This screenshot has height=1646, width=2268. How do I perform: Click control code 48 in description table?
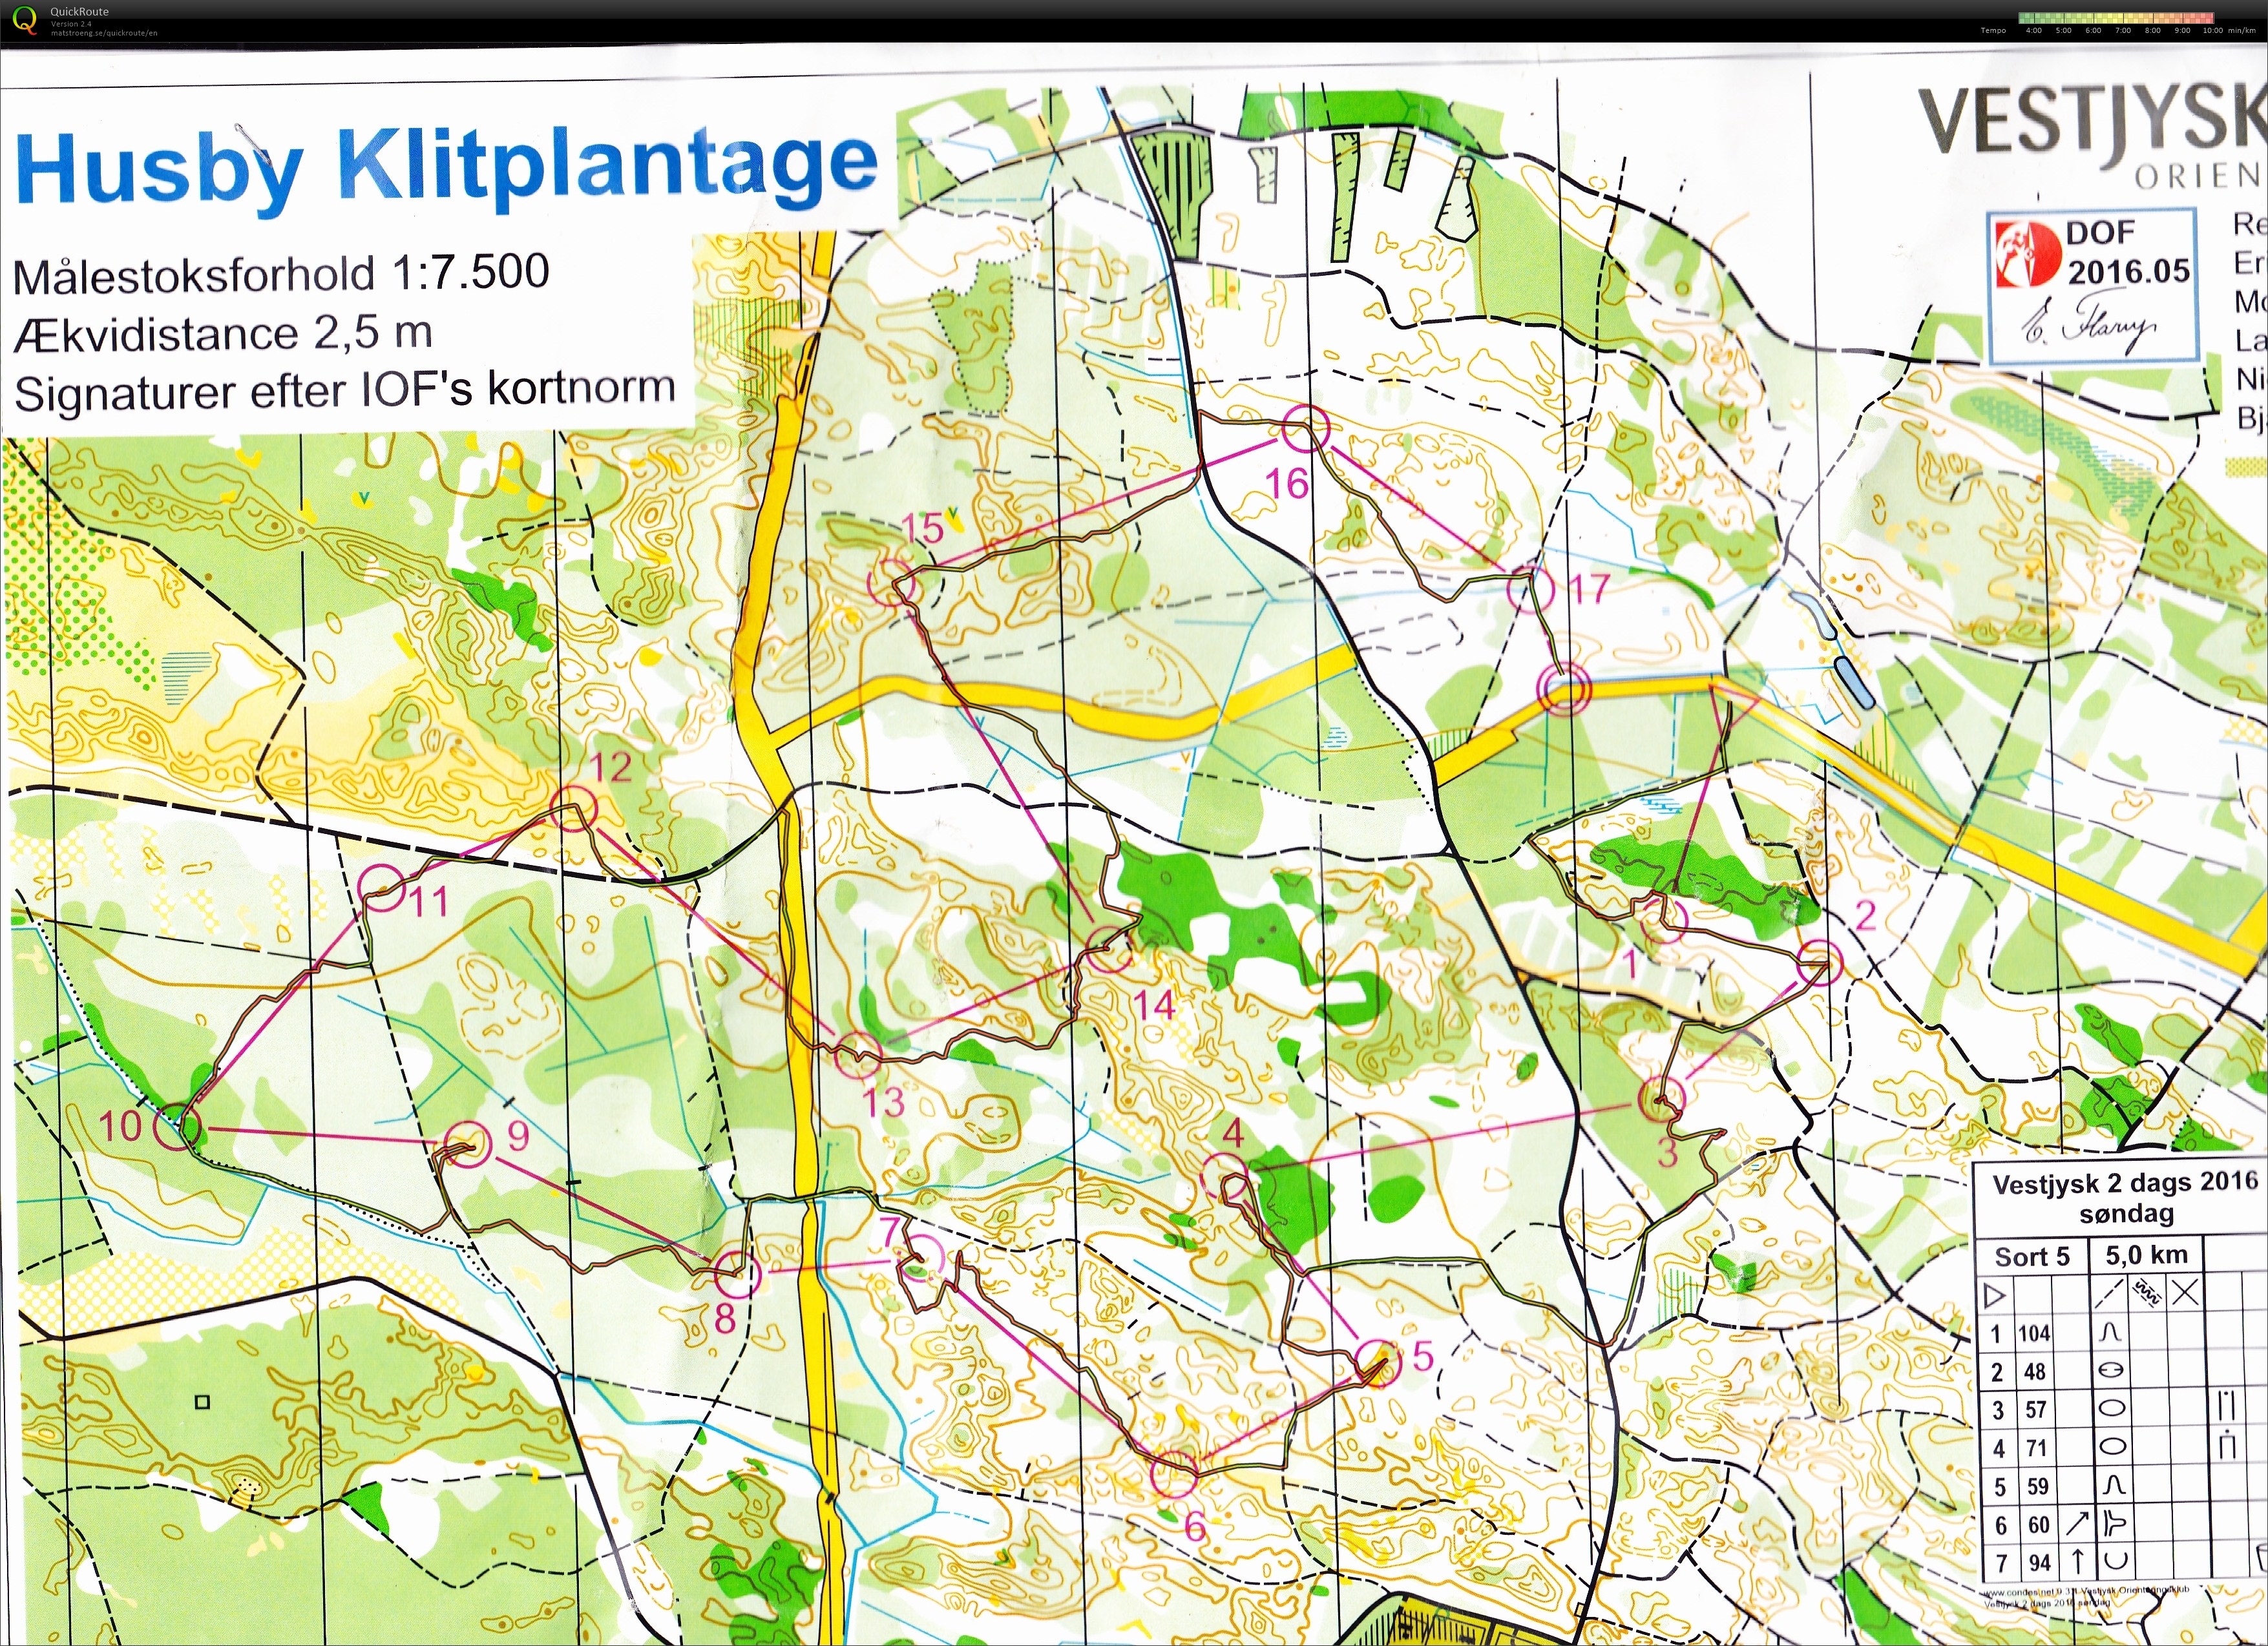coord(2034,1371)
